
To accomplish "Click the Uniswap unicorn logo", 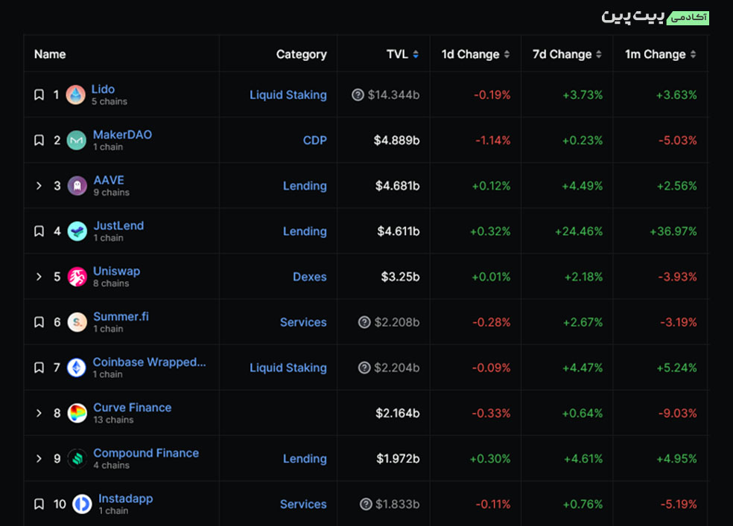I will click(77, 277).
